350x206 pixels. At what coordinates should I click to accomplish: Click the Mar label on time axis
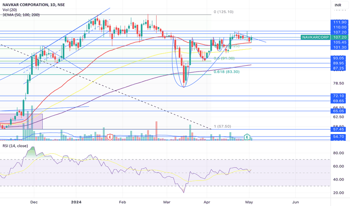pos(167,202)
